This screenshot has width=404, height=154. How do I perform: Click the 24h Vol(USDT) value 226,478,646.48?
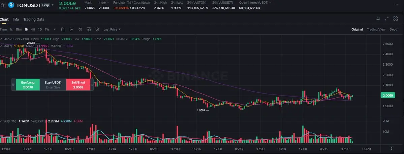coord(223,8)
